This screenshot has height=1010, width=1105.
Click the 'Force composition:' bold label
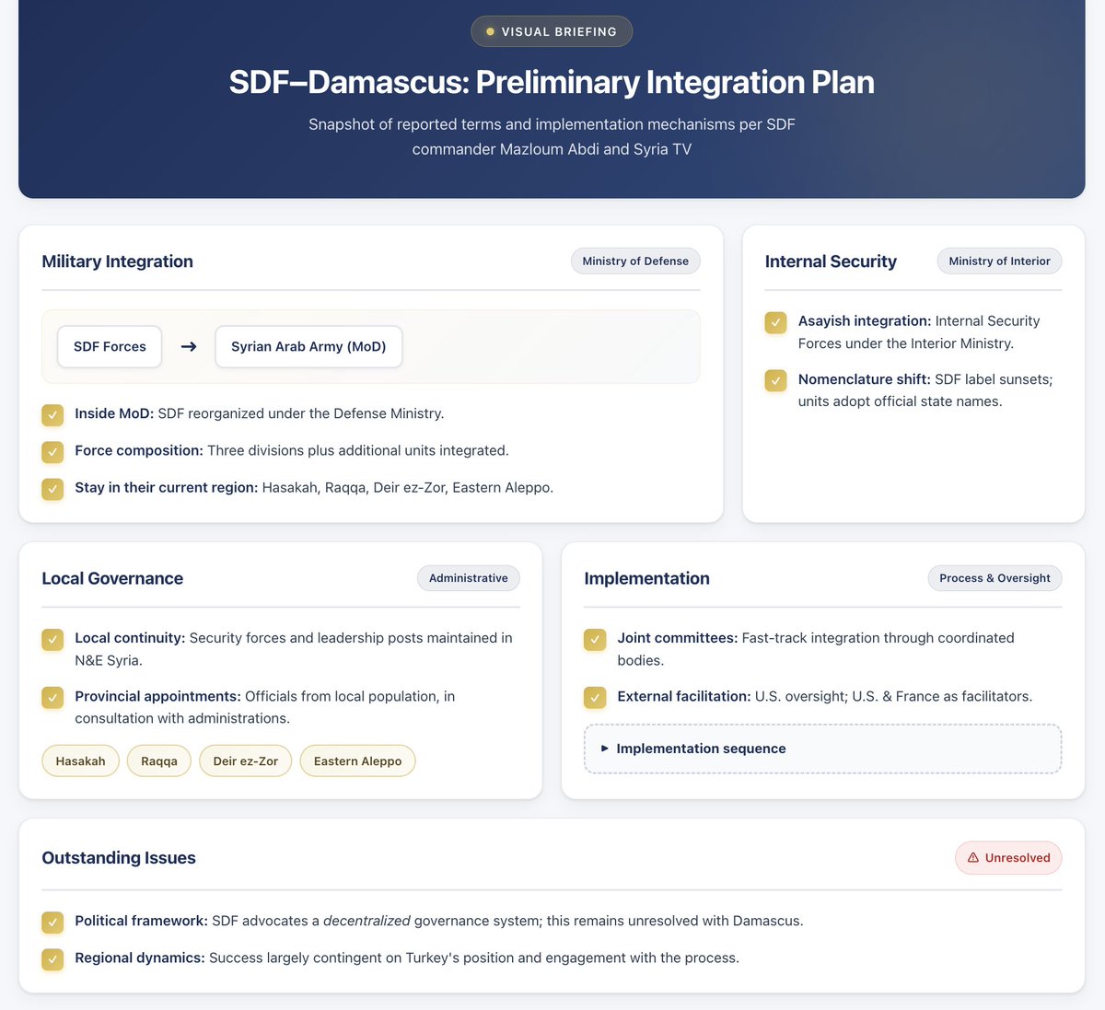click(x=139, y=450)
